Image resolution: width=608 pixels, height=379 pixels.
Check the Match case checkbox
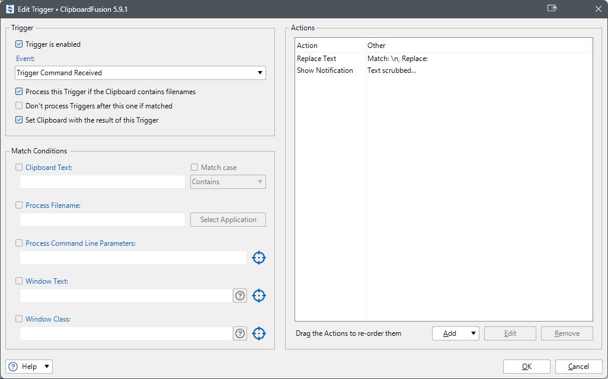(x=194, y=167)
